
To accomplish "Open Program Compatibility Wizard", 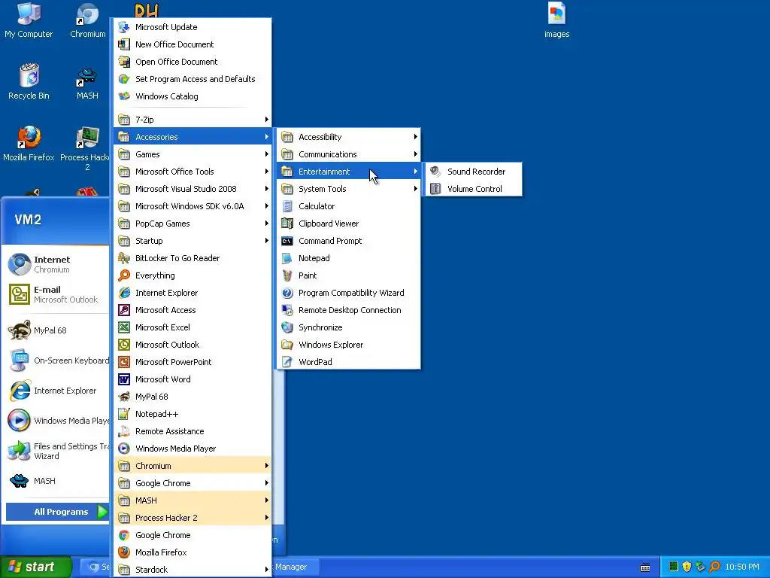I will 348,293.
